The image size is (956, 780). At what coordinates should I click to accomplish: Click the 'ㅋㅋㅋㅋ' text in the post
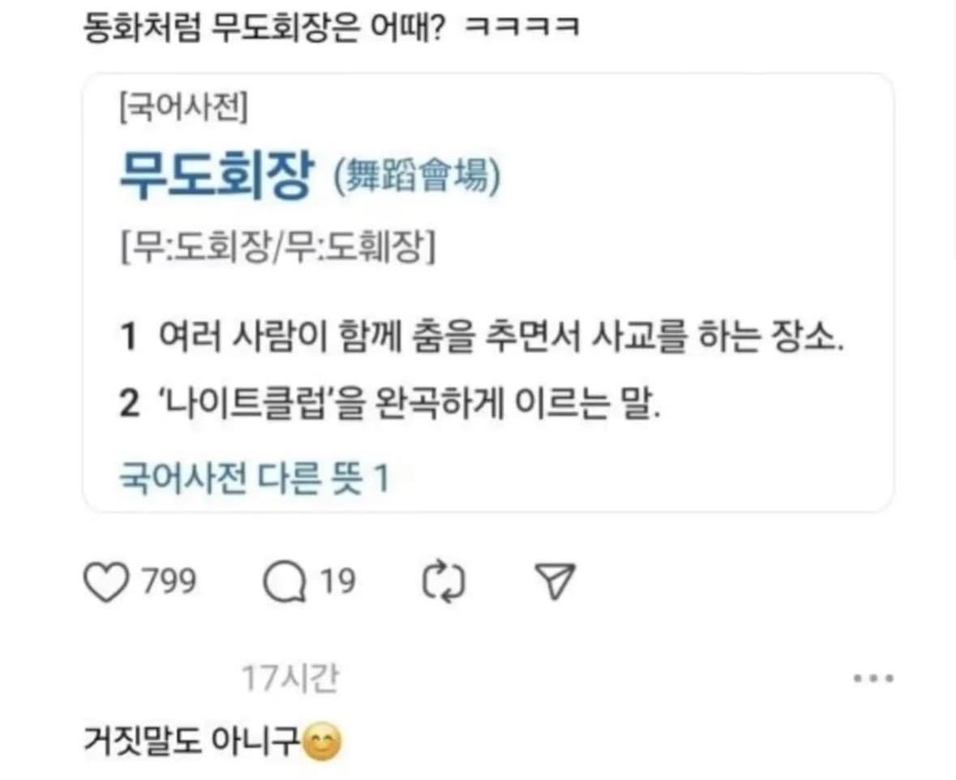[x=522, y=28]
